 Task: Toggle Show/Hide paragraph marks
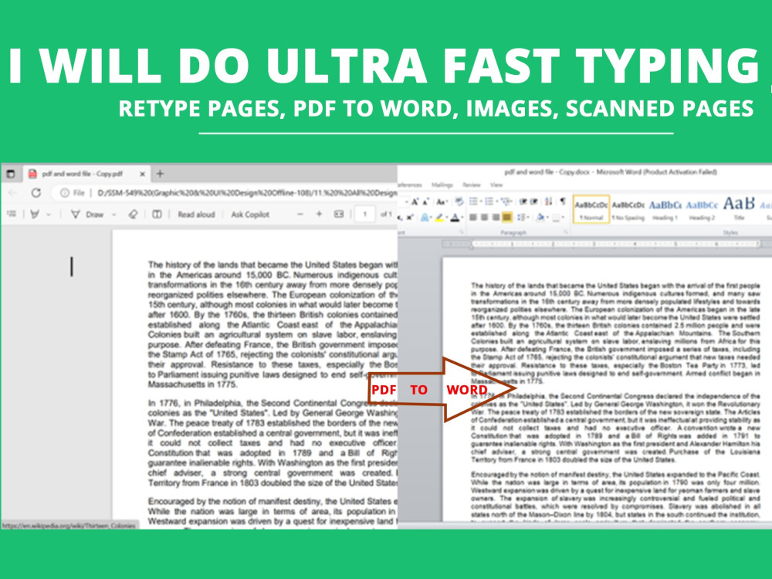pyautogui.click(x=563, y=201)
